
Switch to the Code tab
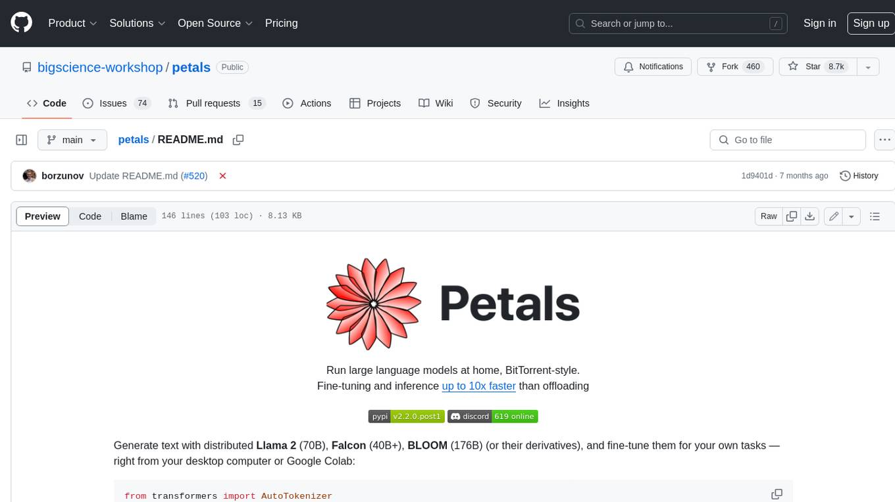47,103
